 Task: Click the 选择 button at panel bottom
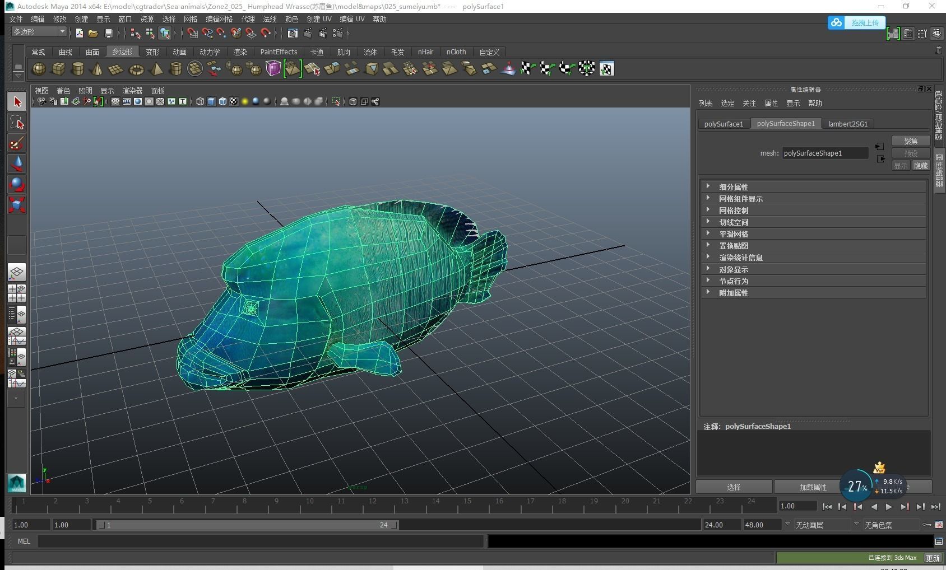click(734, 487)
